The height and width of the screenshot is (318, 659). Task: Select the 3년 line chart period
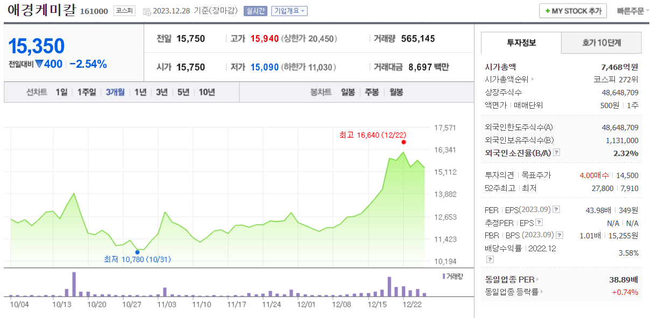tap(162, 92)
